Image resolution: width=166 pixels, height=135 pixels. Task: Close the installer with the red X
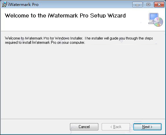[x=159, y=5]
